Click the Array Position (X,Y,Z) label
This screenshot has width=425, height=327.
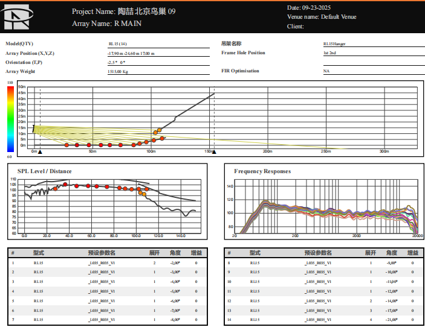click(30, 53)
